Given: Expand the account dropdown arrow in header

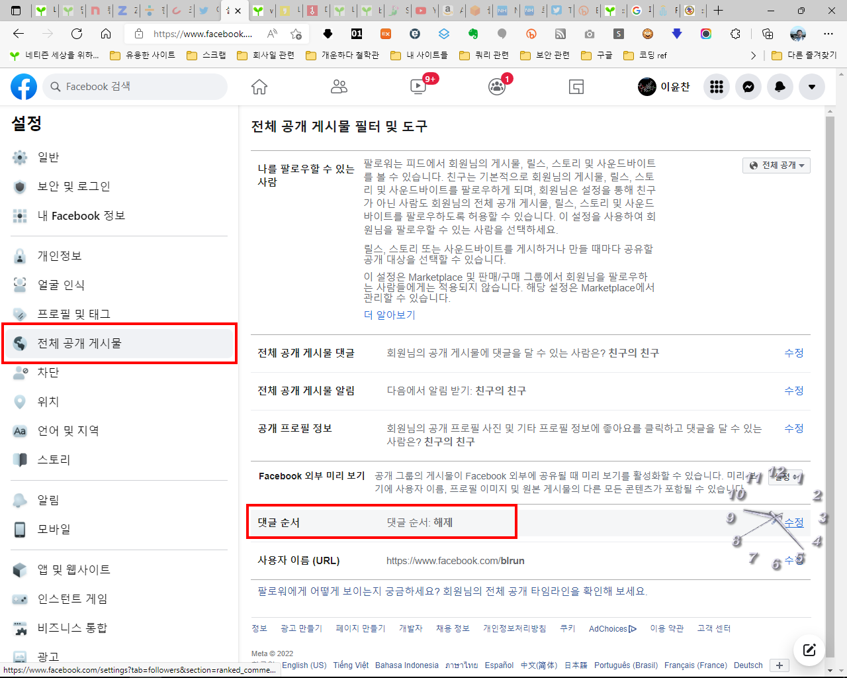Looking at the screenshot, I should tap(812, 87).
